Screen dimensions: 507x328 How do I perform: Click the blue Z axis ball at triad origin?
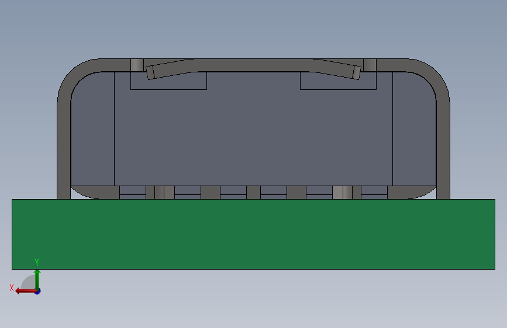click(x=38, y=291)
